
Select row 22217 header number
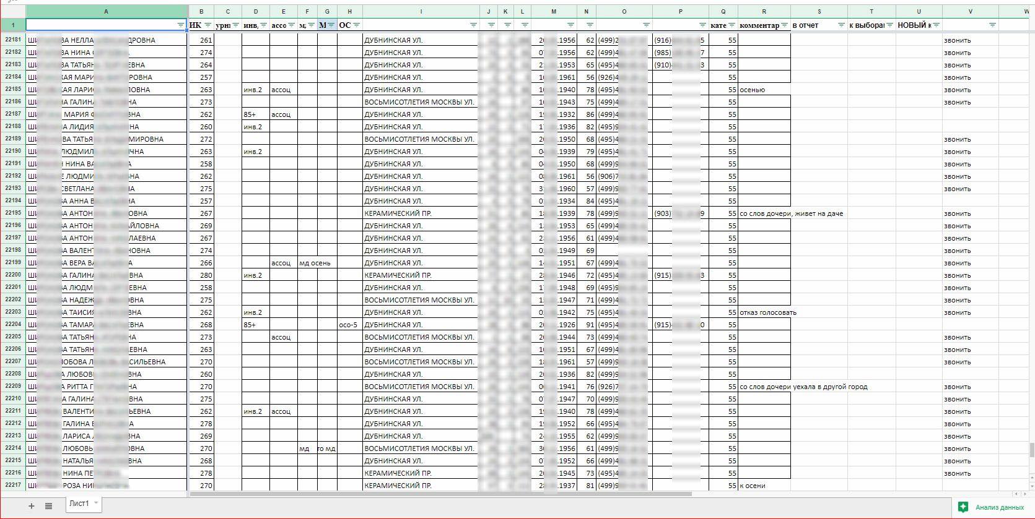point(13,486)
